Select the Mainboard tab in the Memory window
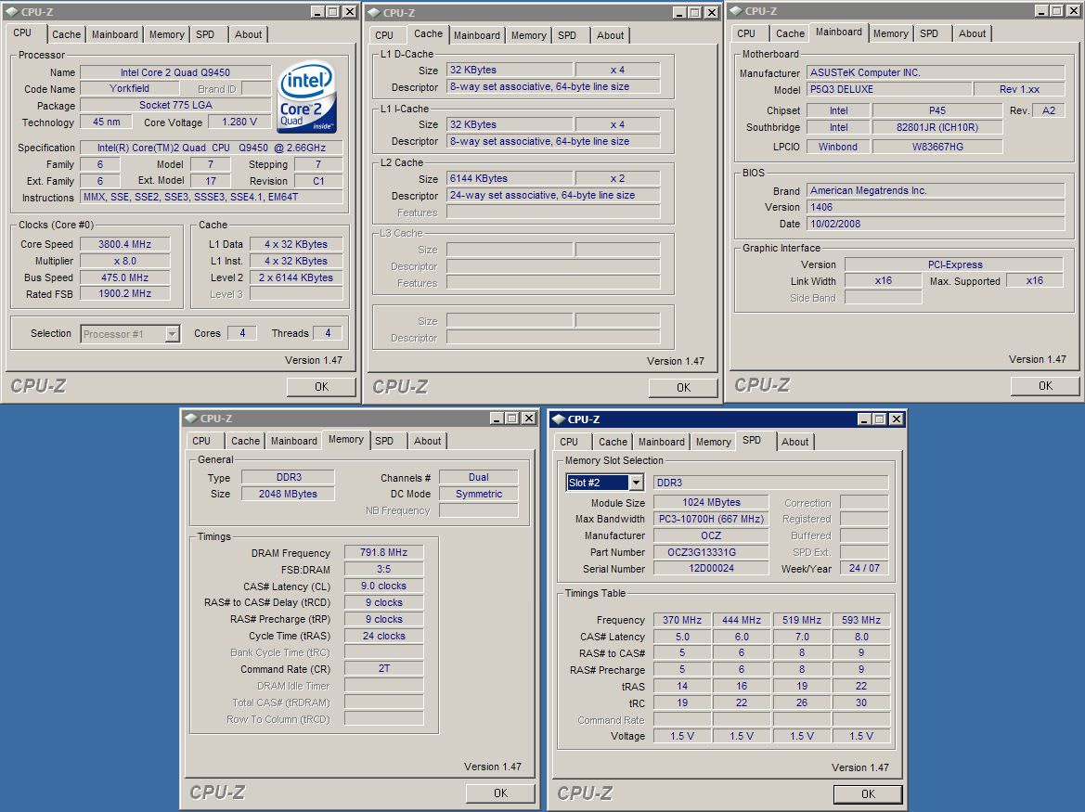Screen dimensions: 1085x812 click(294, 441)
